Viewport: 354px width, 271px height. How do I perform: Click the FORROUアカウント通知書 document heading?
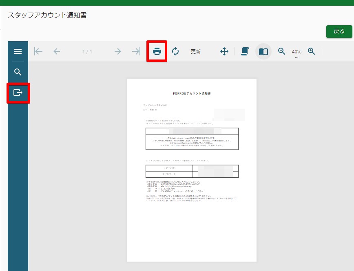click(192, 93)
